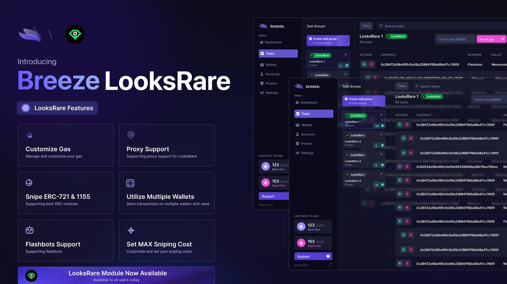Image resolution: width=507 pixels, height=284 pixels.
Task: Click the person icon beside Accounts, front window
Action: coord(297,134)
